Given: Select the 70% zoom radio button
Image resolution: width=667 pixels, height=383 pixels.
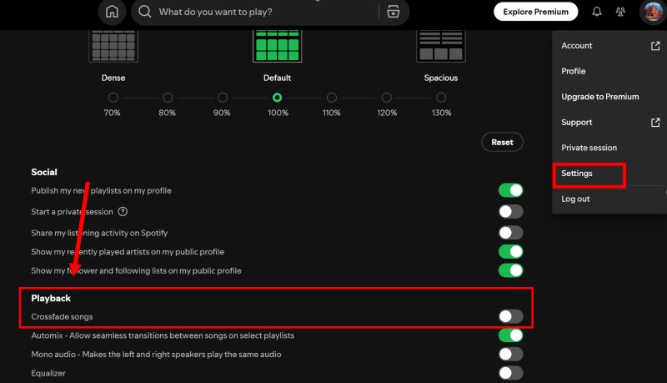Looking at the screenshot, I should click(x=113, y=98).
